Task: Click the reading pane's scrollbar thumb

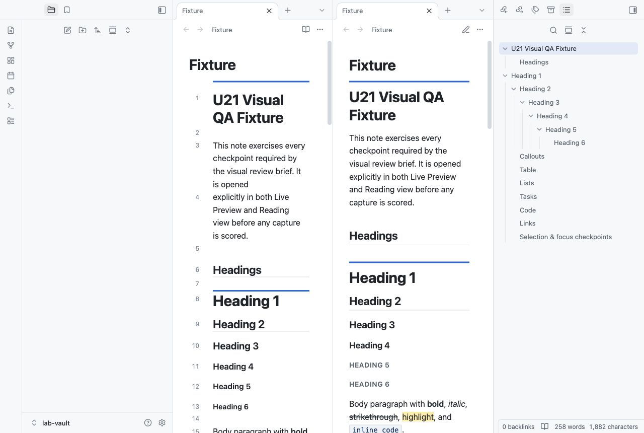Action: [490, 85]
